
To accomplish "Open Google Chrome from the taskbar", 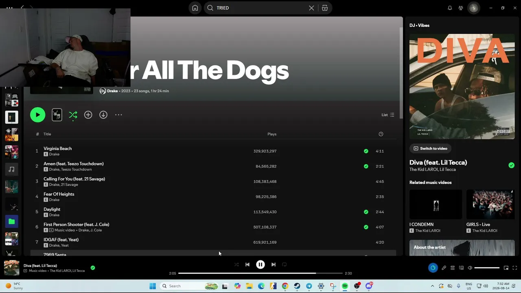I will point(285,286).
